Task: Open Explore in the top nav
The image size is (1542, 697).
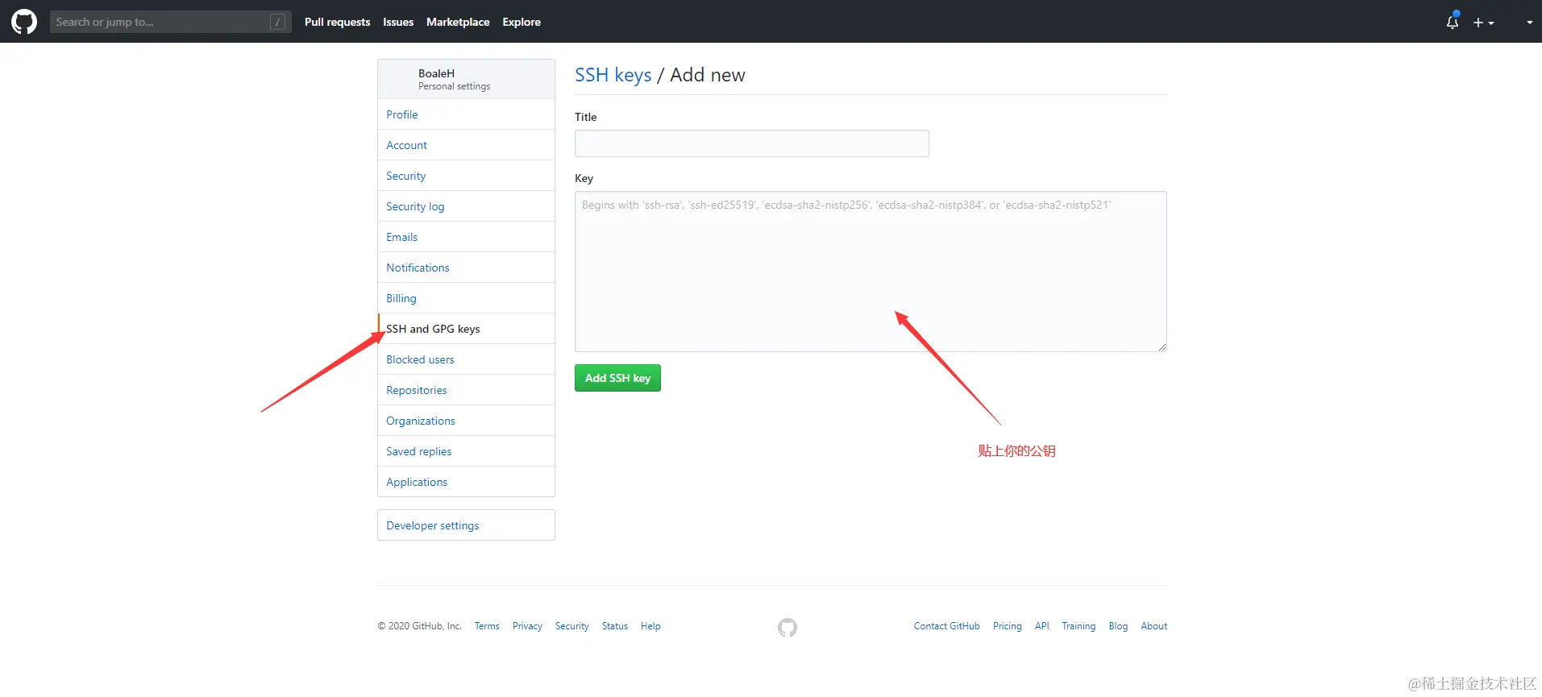Action: 522,22
